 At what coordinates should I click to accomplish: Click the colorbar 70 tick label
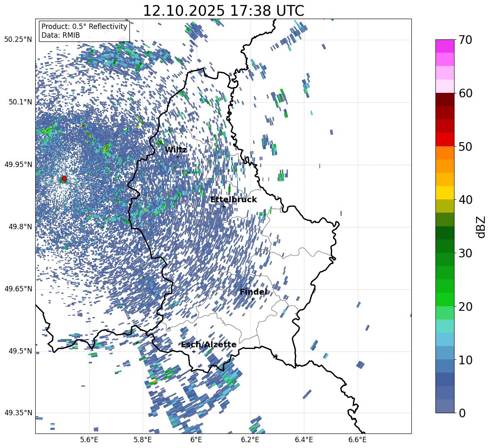click(x=465, y=40)
